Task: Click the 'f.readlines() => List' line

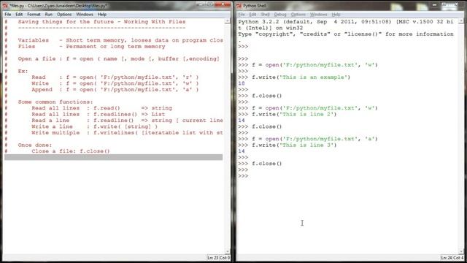Action: tap(99, 115)
